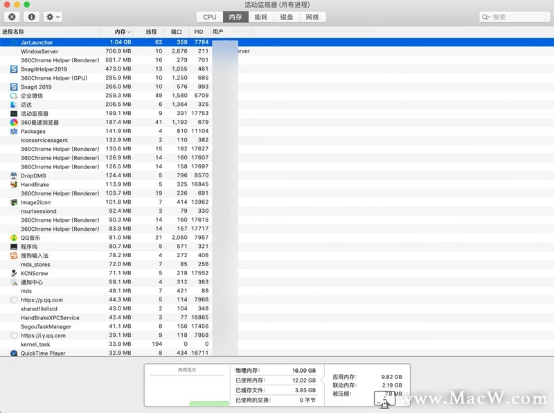This screenshot has width=554, height=413.
Task: Focus the 搜索 search field
Action: click(x=515, y=17)
